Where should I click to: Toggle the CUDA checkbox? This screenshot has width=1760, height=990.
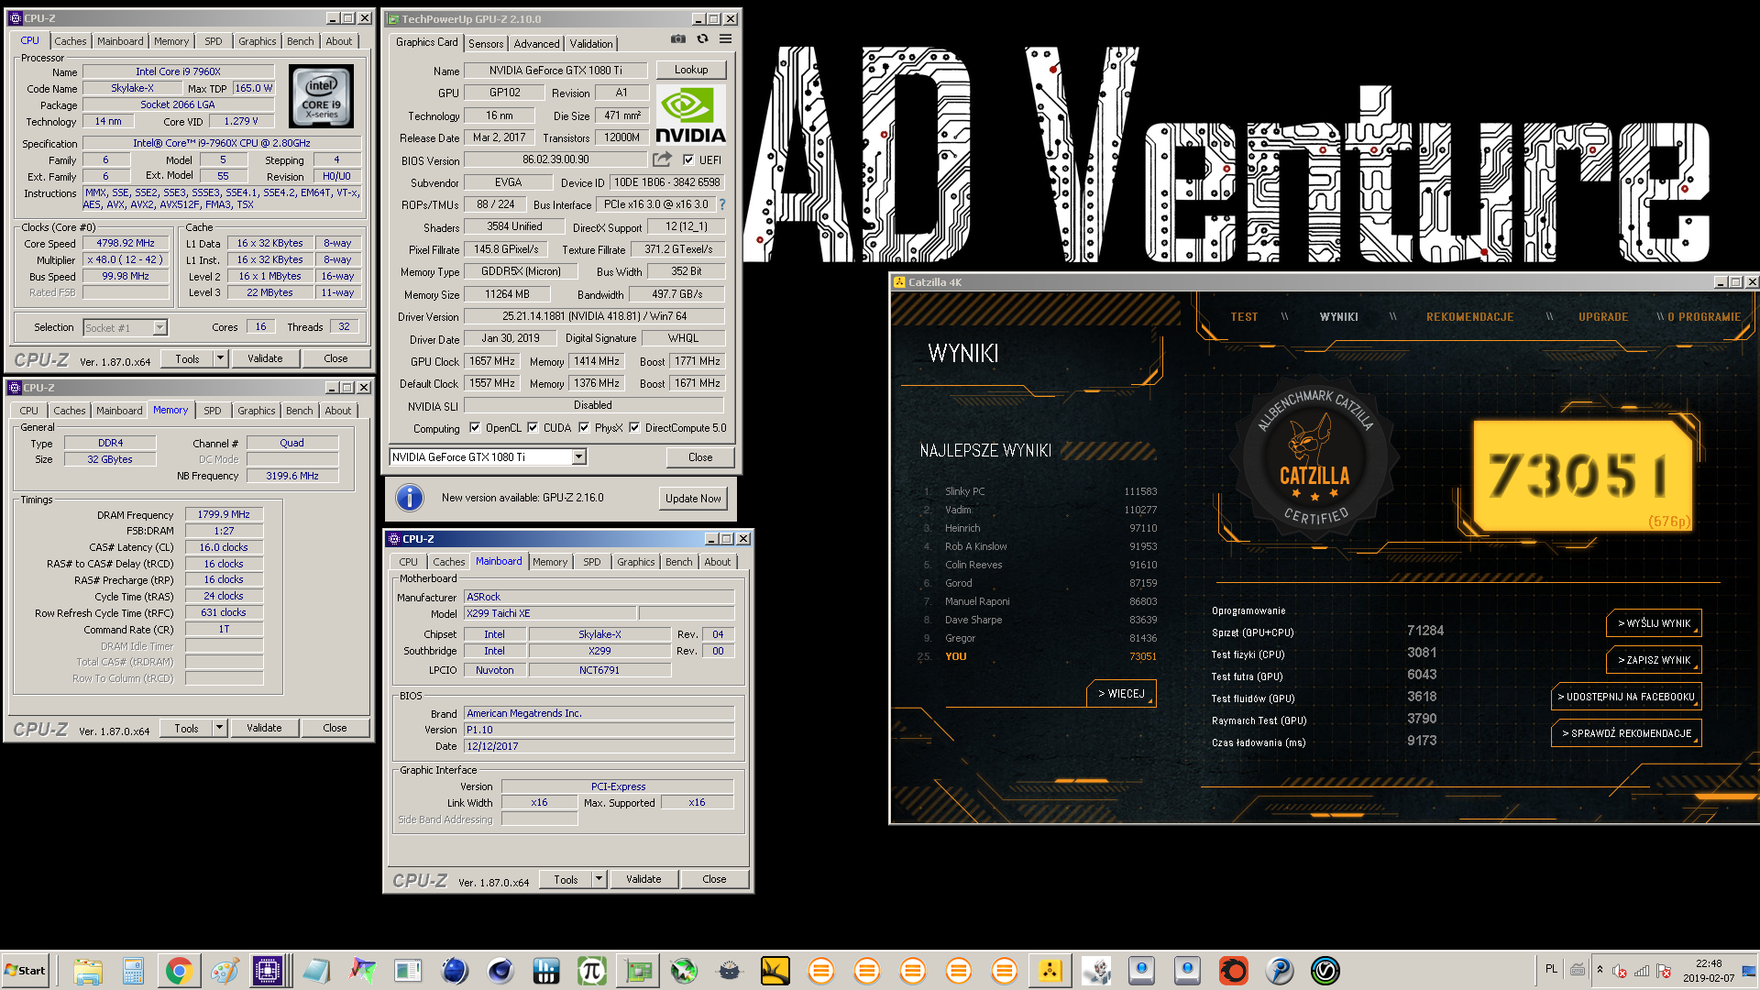[x=533, y=427]
